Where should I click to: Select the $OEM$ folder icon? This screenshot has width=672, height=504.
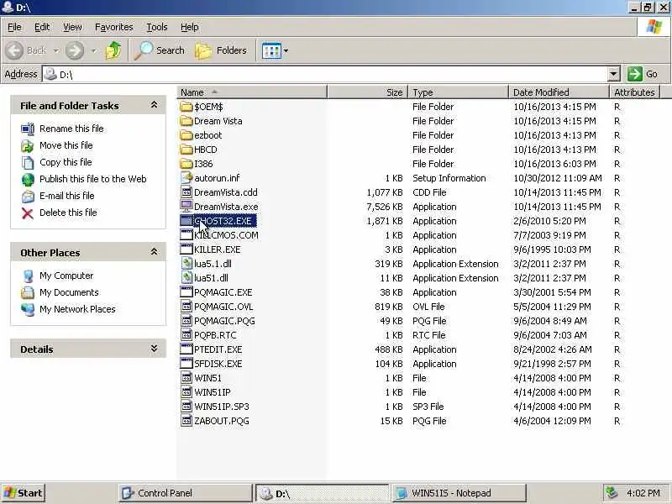coord(186,107)
